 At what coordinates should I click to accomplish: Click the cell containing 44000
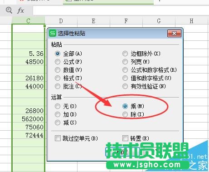tap(28, 86)
